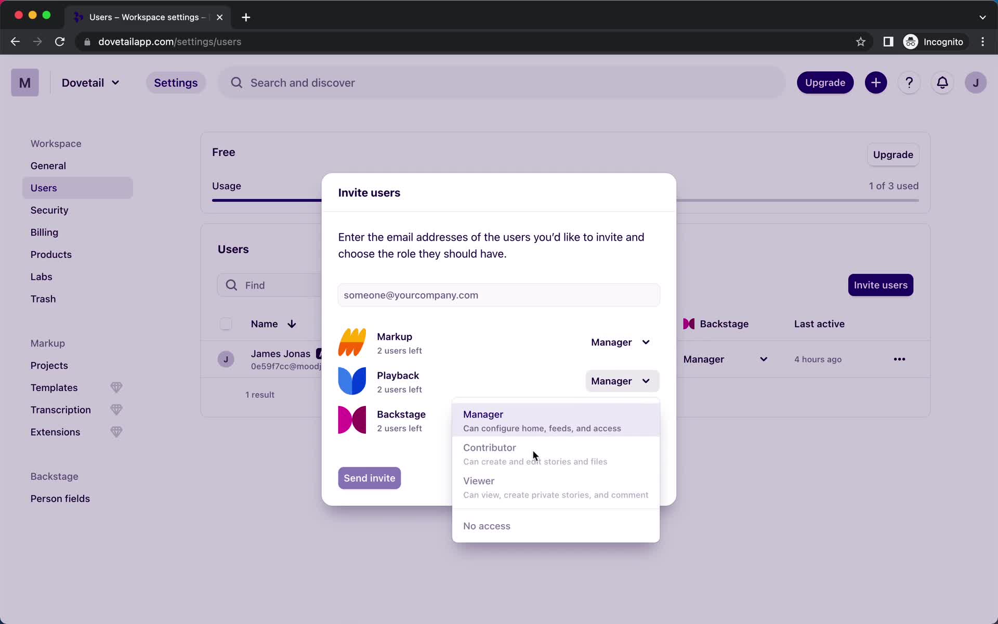
Task: Click the help question mark icon
Action: [x=909, y=83]
